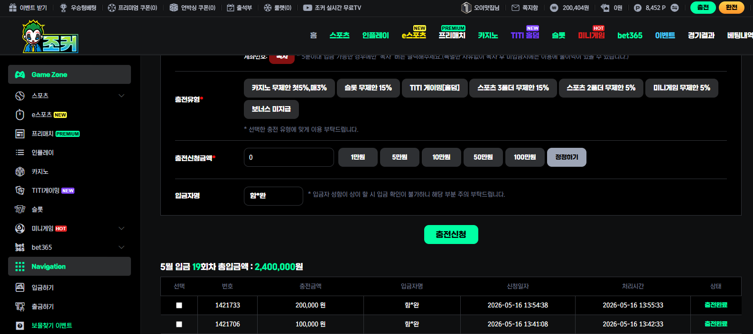The width and height of the screenshot is (753, 334).
Task: Check the box for deposit 1421706
Action: 179,325
